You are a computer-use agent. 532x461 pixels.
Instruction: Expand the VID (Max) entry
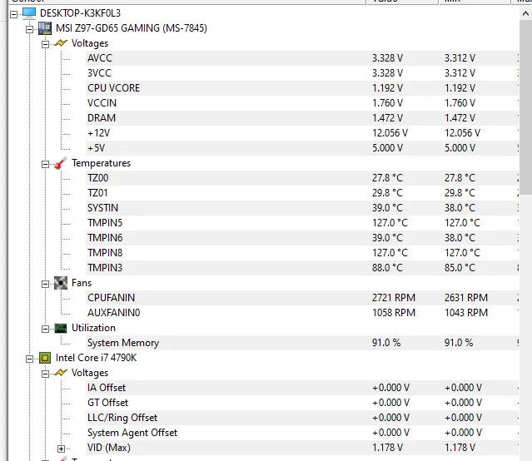pos(61,449)
